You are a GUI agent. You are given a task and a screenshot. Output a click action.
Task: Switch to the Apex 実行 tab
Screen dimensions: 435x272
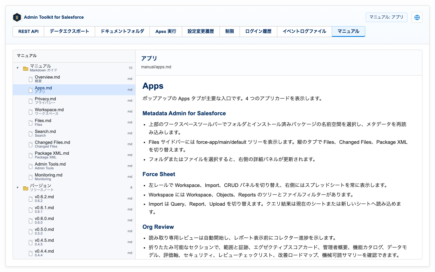point(166,31)
